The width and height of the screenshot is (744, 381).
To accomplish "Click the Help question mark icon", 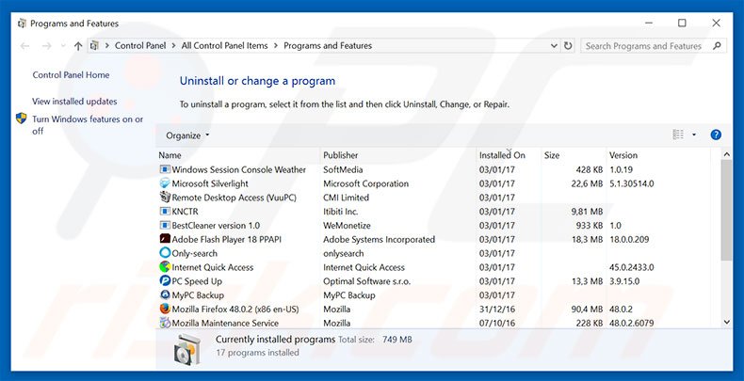I will [716, 135].
